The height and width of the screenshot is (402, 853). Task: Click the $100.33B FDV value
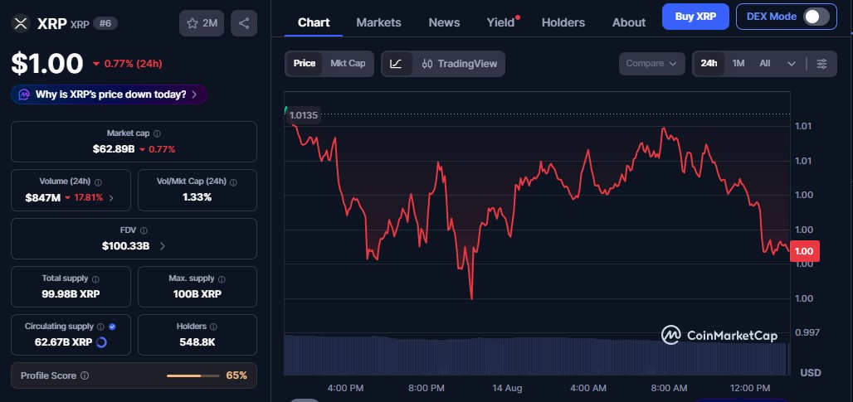click(x=125, y=246)
